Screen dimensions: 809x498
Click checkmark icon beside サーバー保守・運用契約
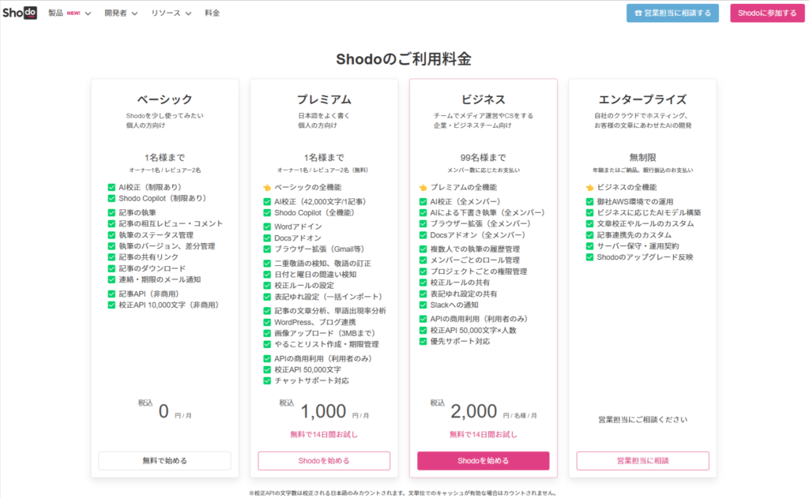point(589,246)
